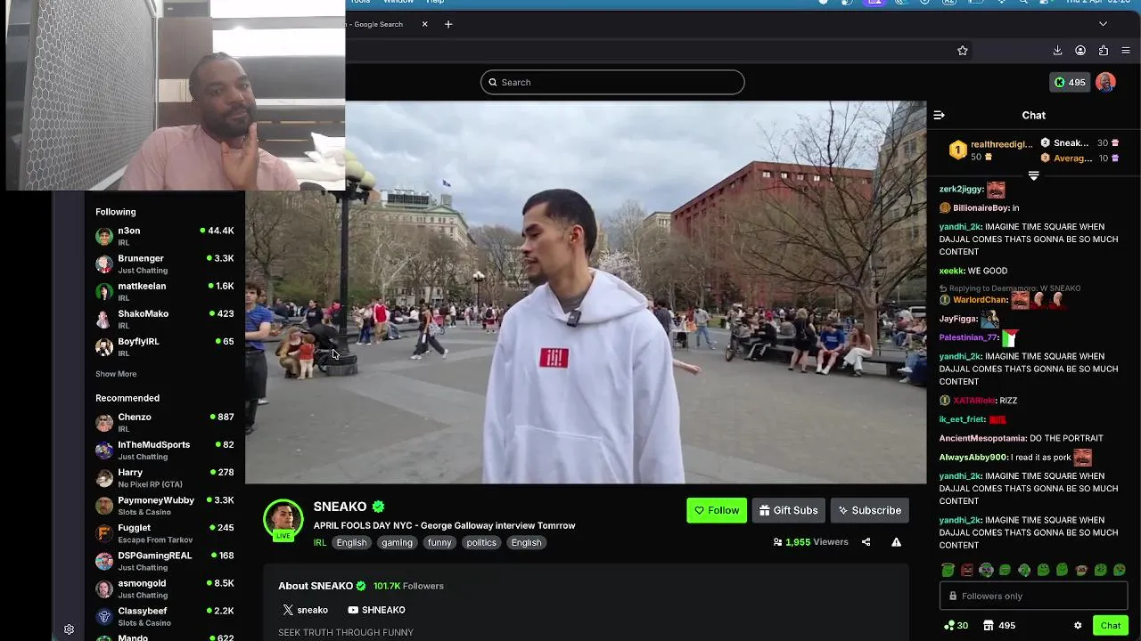Click the AlwaysAbby900 chat username
Screen dimensions: 1141x641
(973, 457)
